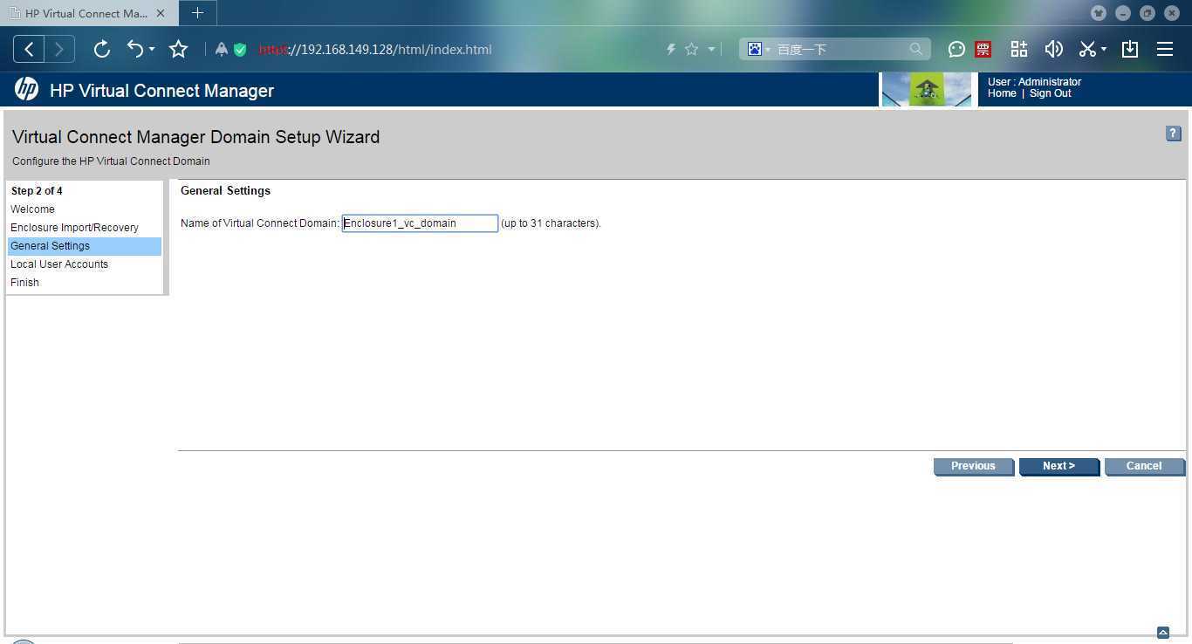Open a new tab with plus button
Image resolution: width=1192 pixels, height=644 pixels.
pos(198,13)
